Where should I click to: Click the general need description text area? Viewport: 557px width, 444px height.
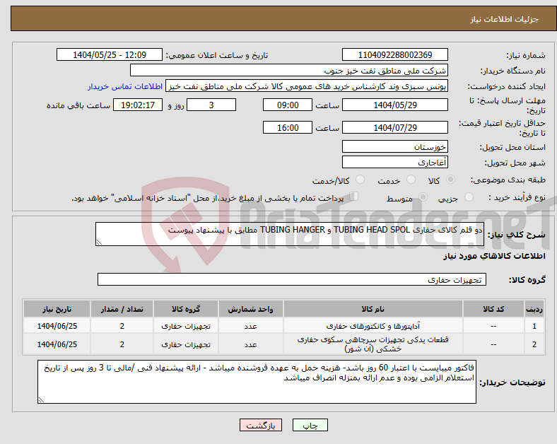(x=290, y=234)
